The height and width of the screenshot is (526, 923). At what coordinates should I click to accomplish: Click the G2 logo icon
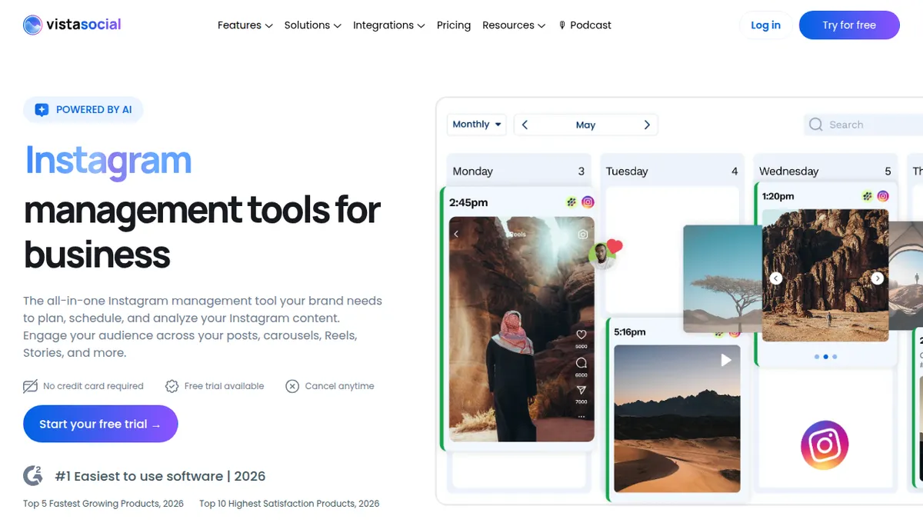(x=33, y=476)
